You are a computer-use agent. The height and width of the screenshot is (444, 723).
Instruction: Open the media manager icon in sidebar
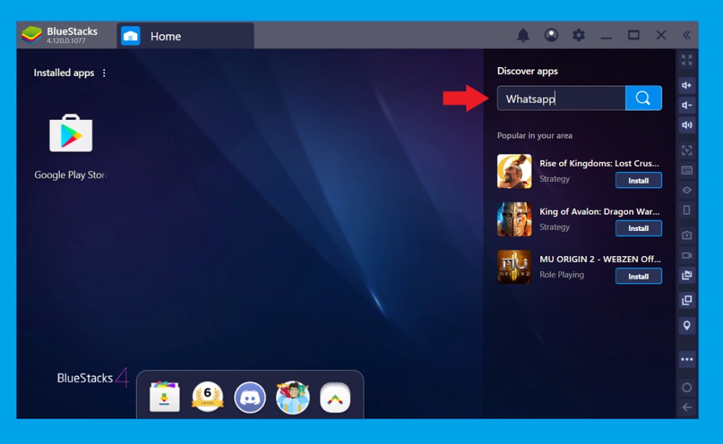click(687, 276)
